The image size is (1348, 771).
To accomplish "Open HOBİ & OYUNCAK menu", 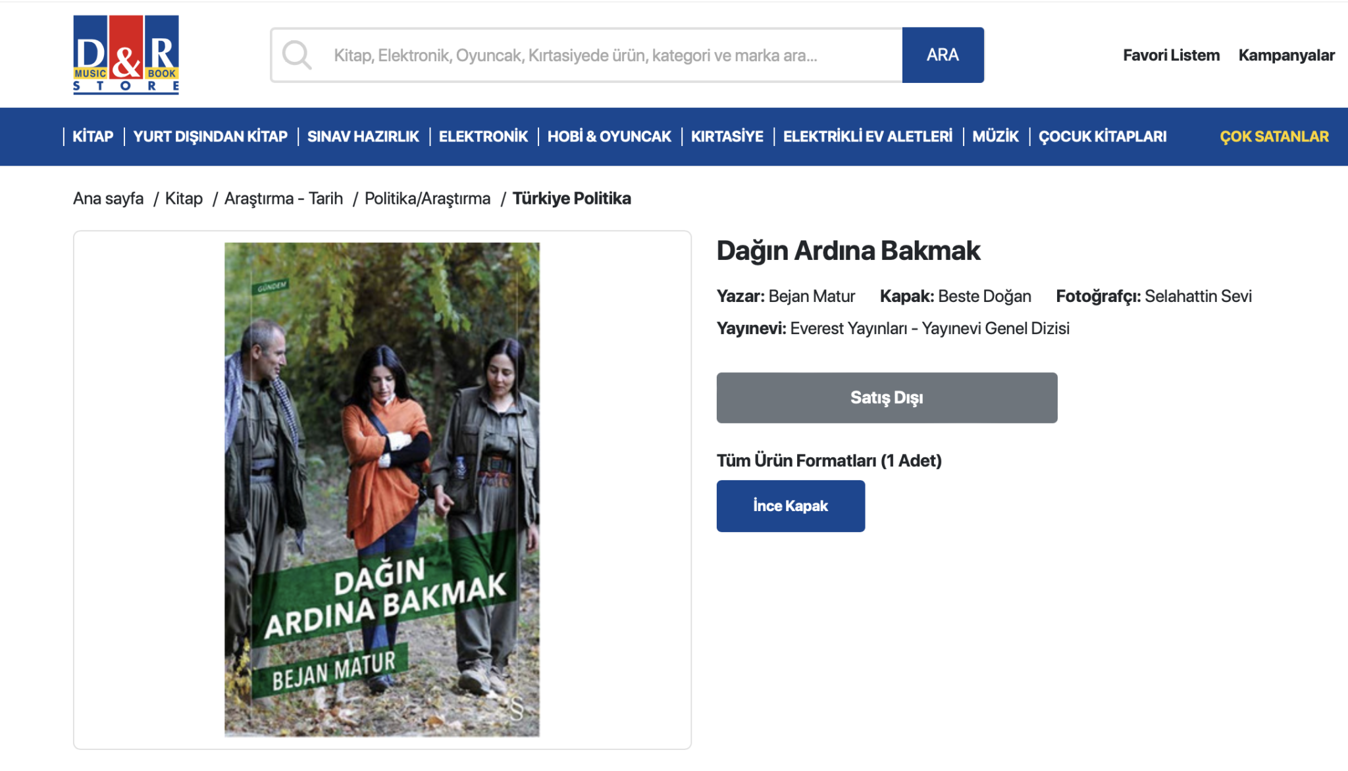I will (x=609, y=137).
